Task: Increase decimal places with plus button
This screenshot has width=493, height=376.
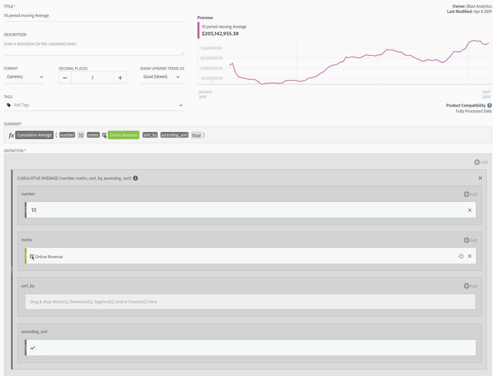Action: [120, 78]
